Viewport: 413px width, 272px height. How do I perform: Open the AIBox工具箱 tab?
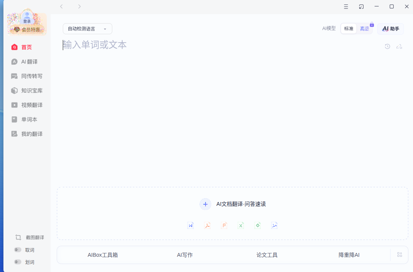pyautogui.click(x=103, y=255)
